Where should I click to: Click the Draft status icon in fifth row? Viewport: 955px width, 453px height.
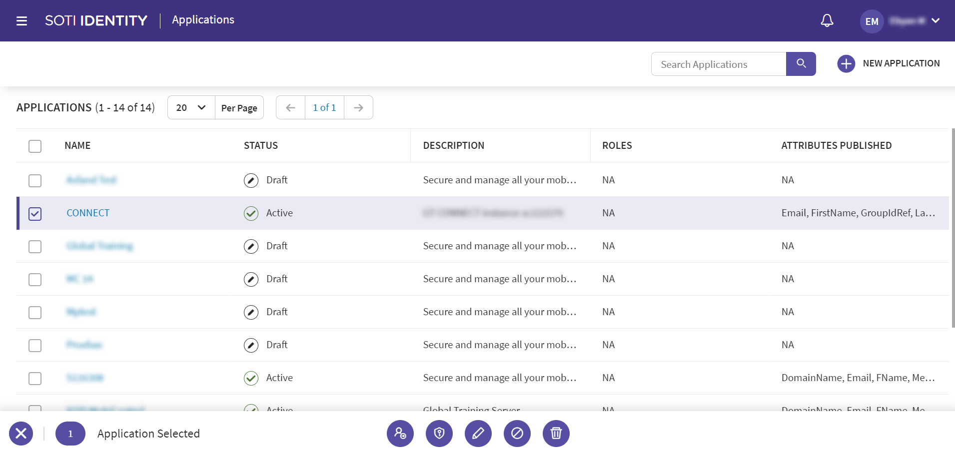tap(251, 312)
